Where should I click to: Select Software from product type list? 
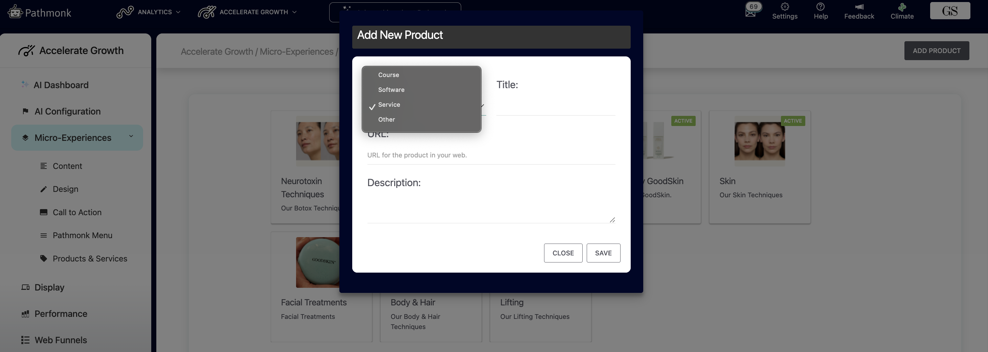coord(421,90)
